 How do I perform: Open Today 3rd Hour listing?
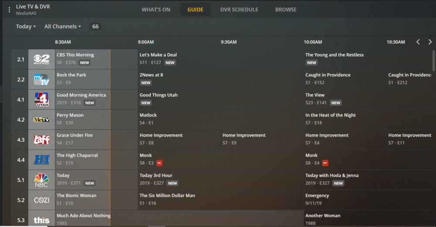point(221,180)
